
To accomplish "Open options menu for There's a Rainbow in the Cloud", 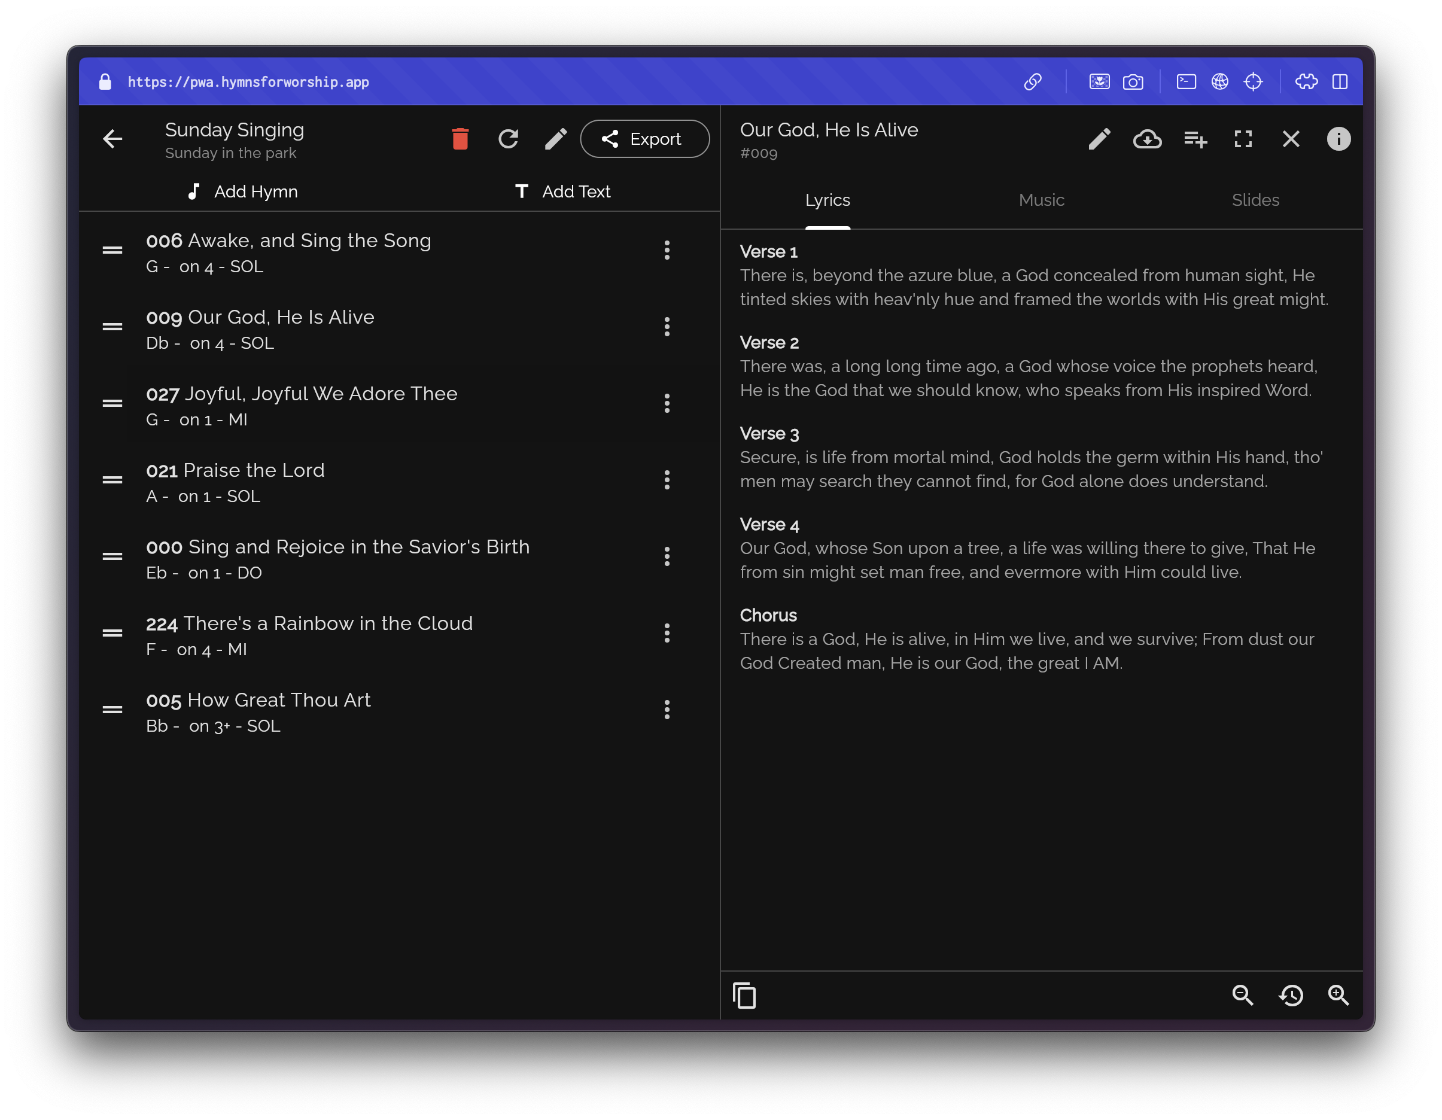I will [667, 634].
